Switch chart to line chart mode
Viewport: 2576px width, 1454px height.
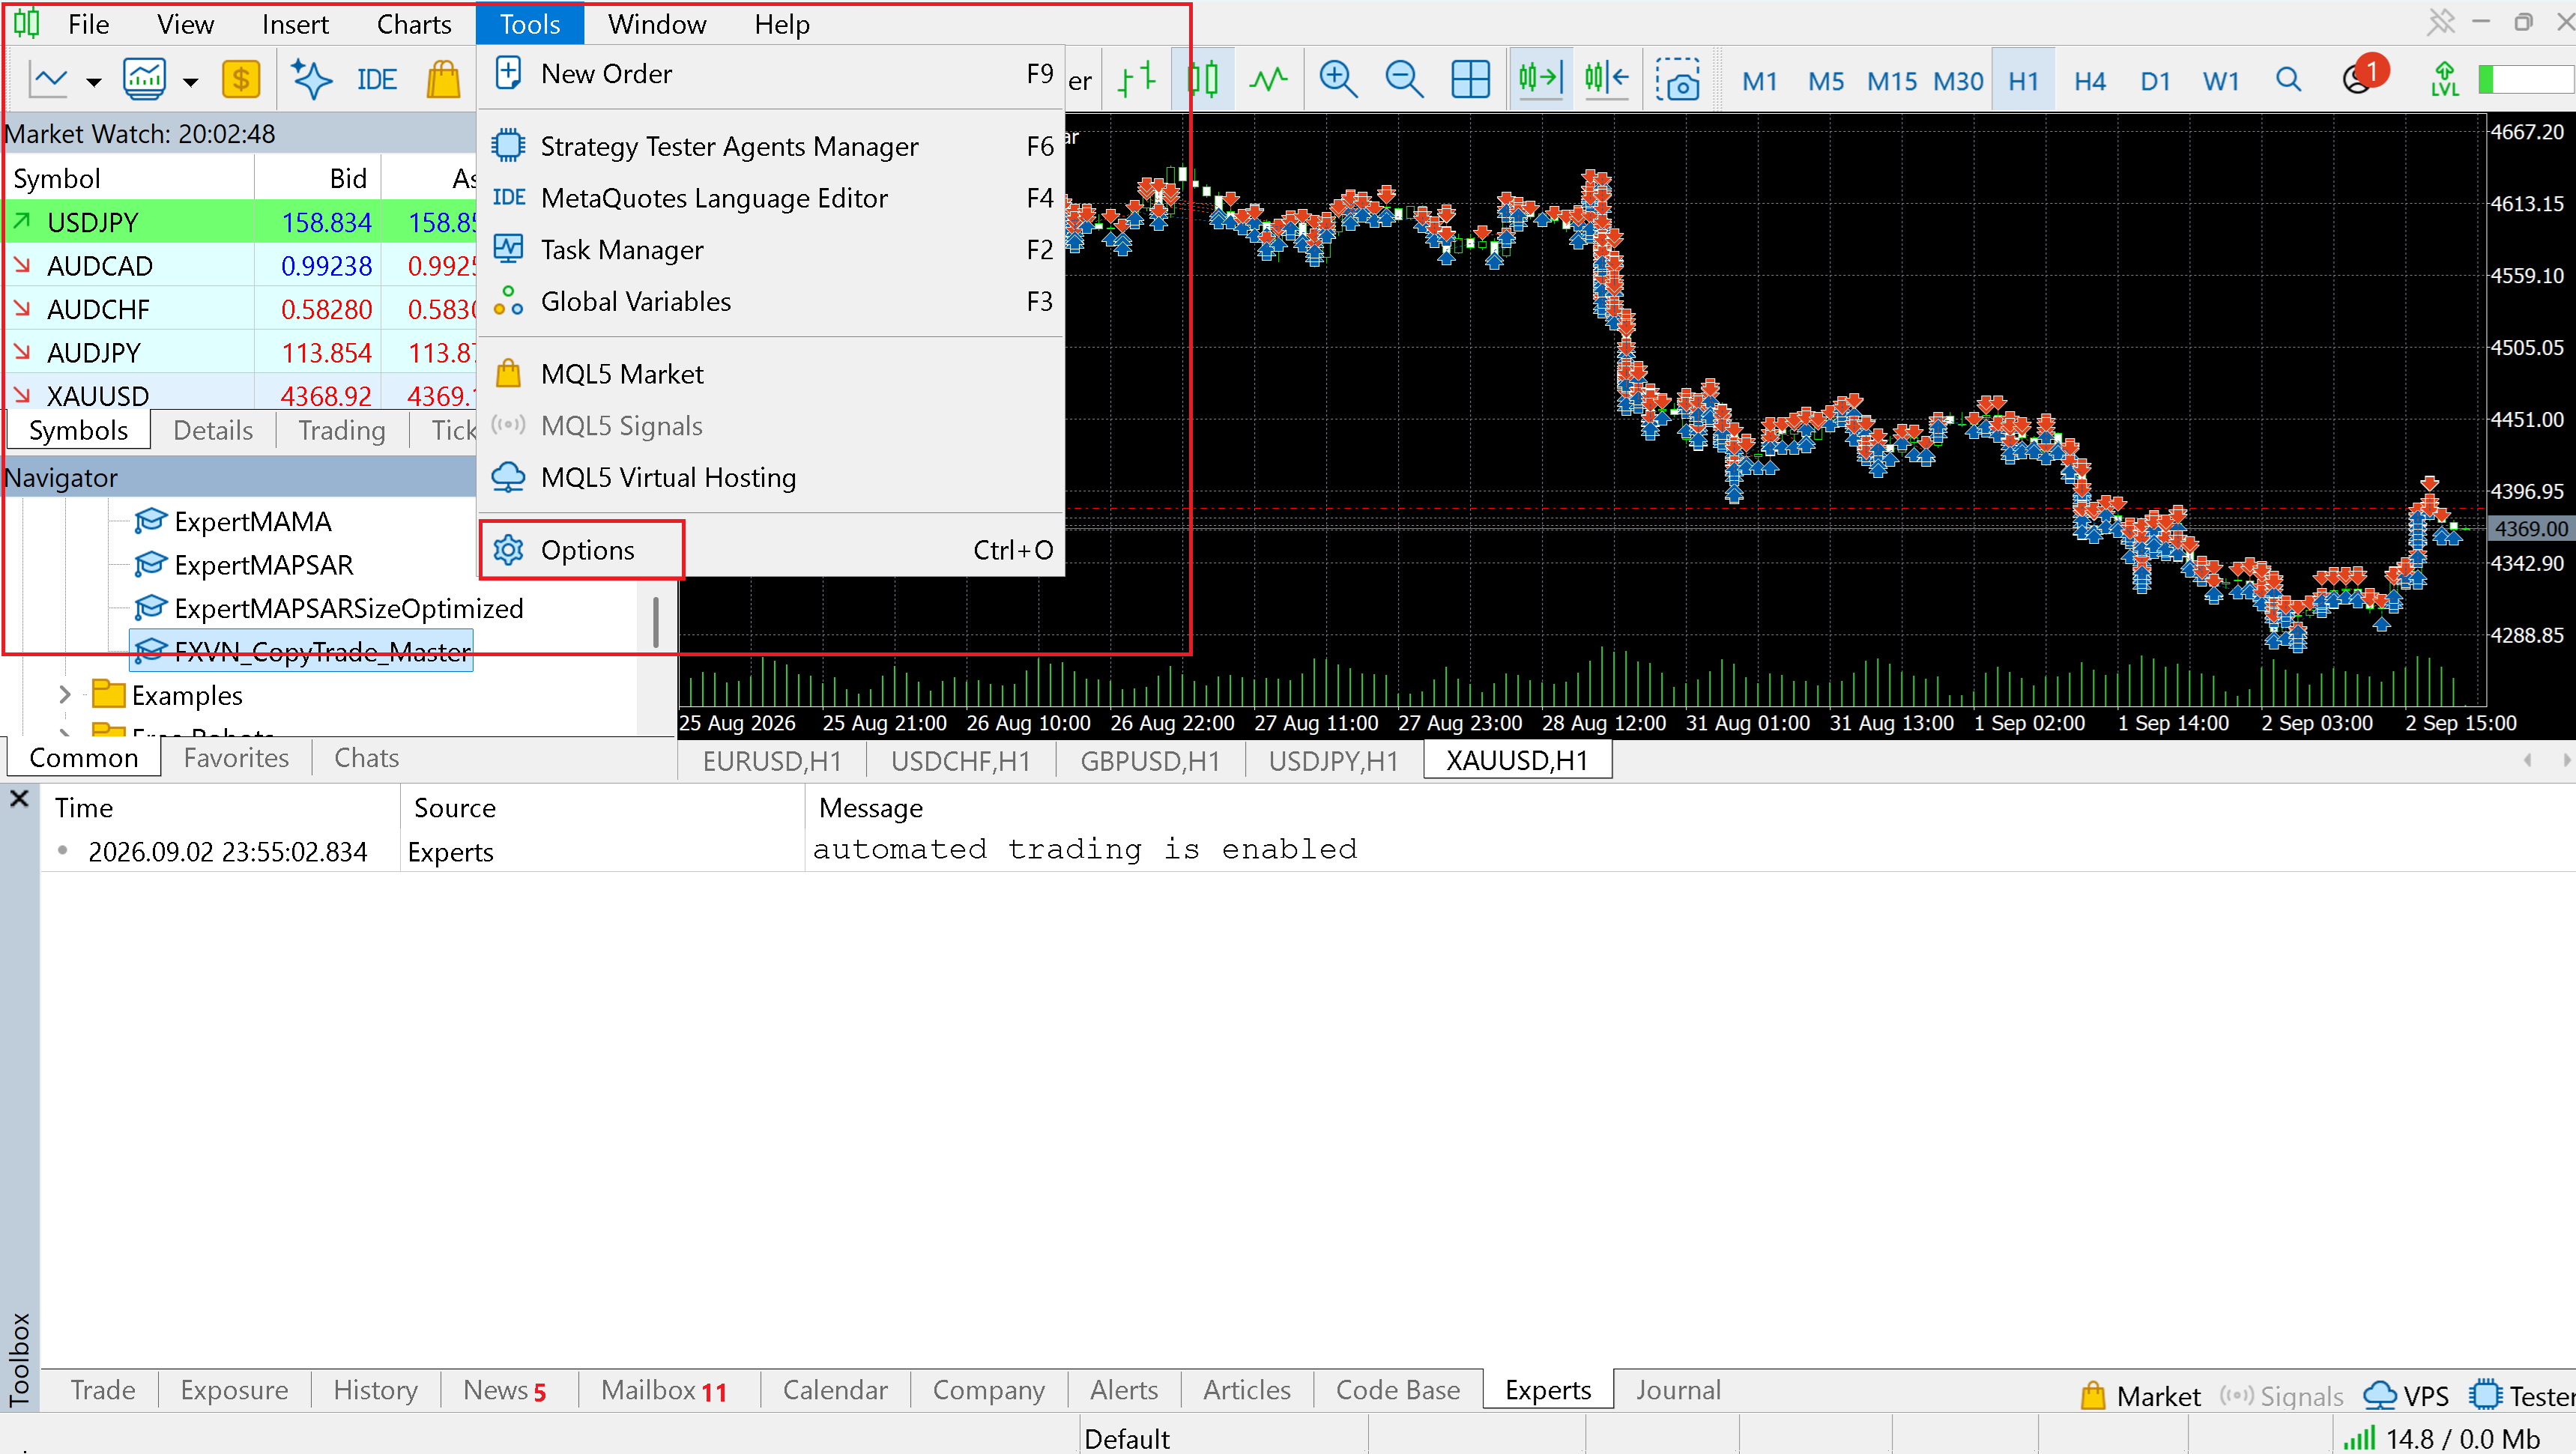pyautogui.click(x=1268, y=79)
